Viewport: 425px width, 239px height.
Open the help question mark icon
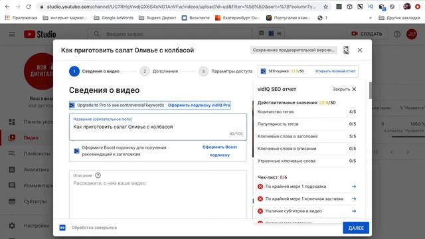point(397,34)
